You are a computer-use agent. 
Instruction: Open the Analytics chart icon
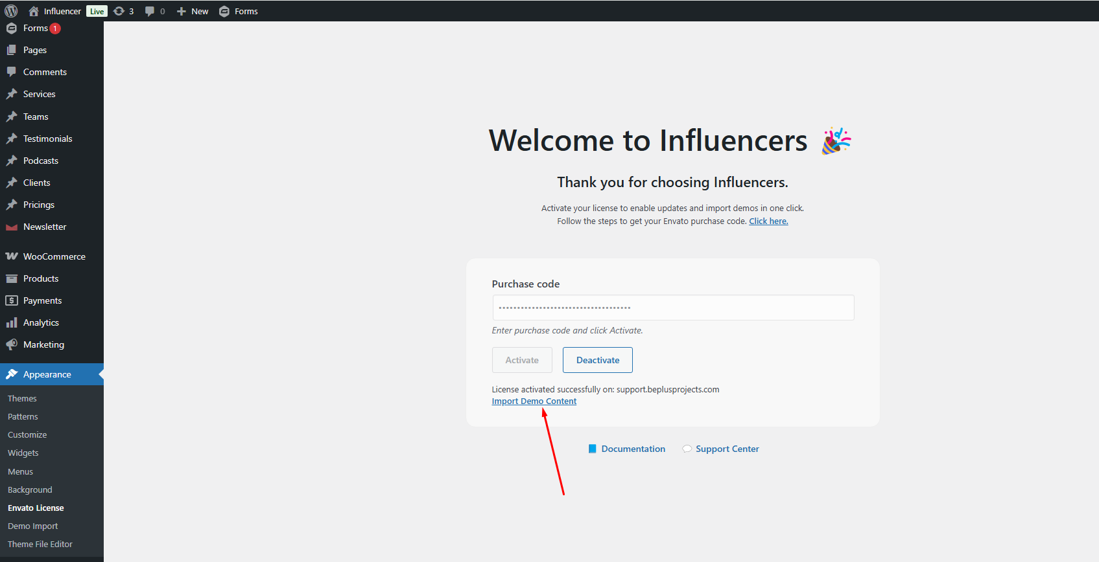tap(12, 322)
